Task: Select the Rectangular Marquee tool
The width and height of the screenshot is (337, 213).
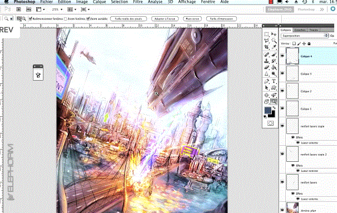Action: tap(267, 34)
